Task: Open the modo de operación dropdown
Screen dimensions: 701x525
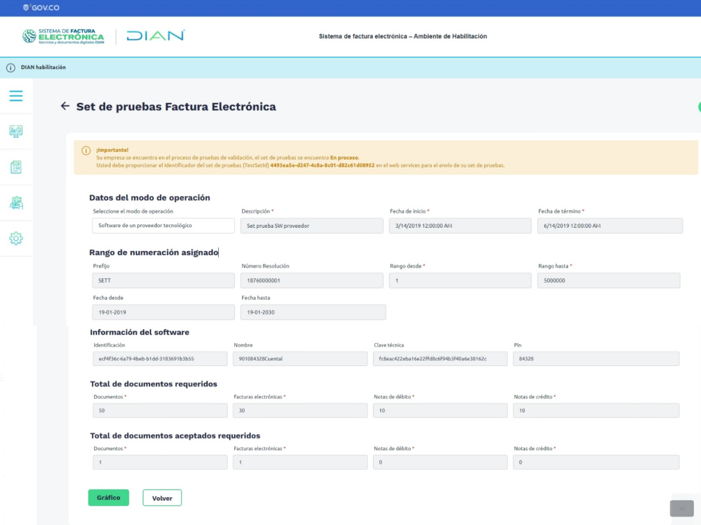Action: 164,226
